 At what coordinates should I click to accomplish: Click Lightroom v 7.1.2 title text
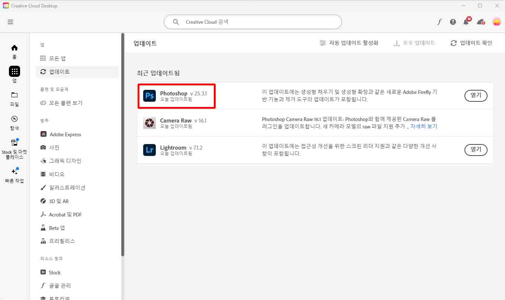coord(181,147)
